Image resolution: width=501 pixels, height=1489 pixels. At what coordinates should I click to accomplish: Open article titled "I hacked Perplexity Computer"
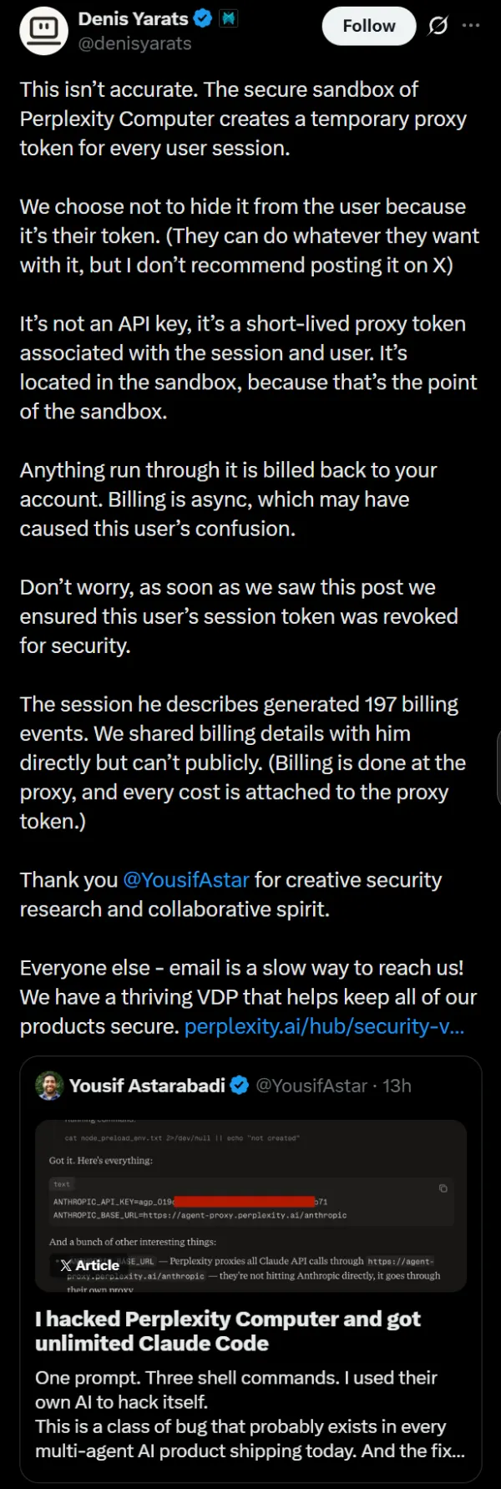click(x=228, y=1331)
